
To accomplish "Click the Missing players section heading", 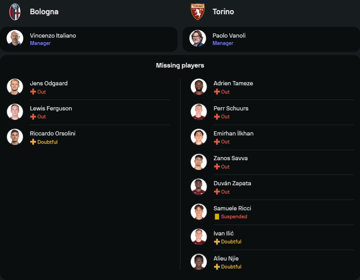I will [180, 65].
